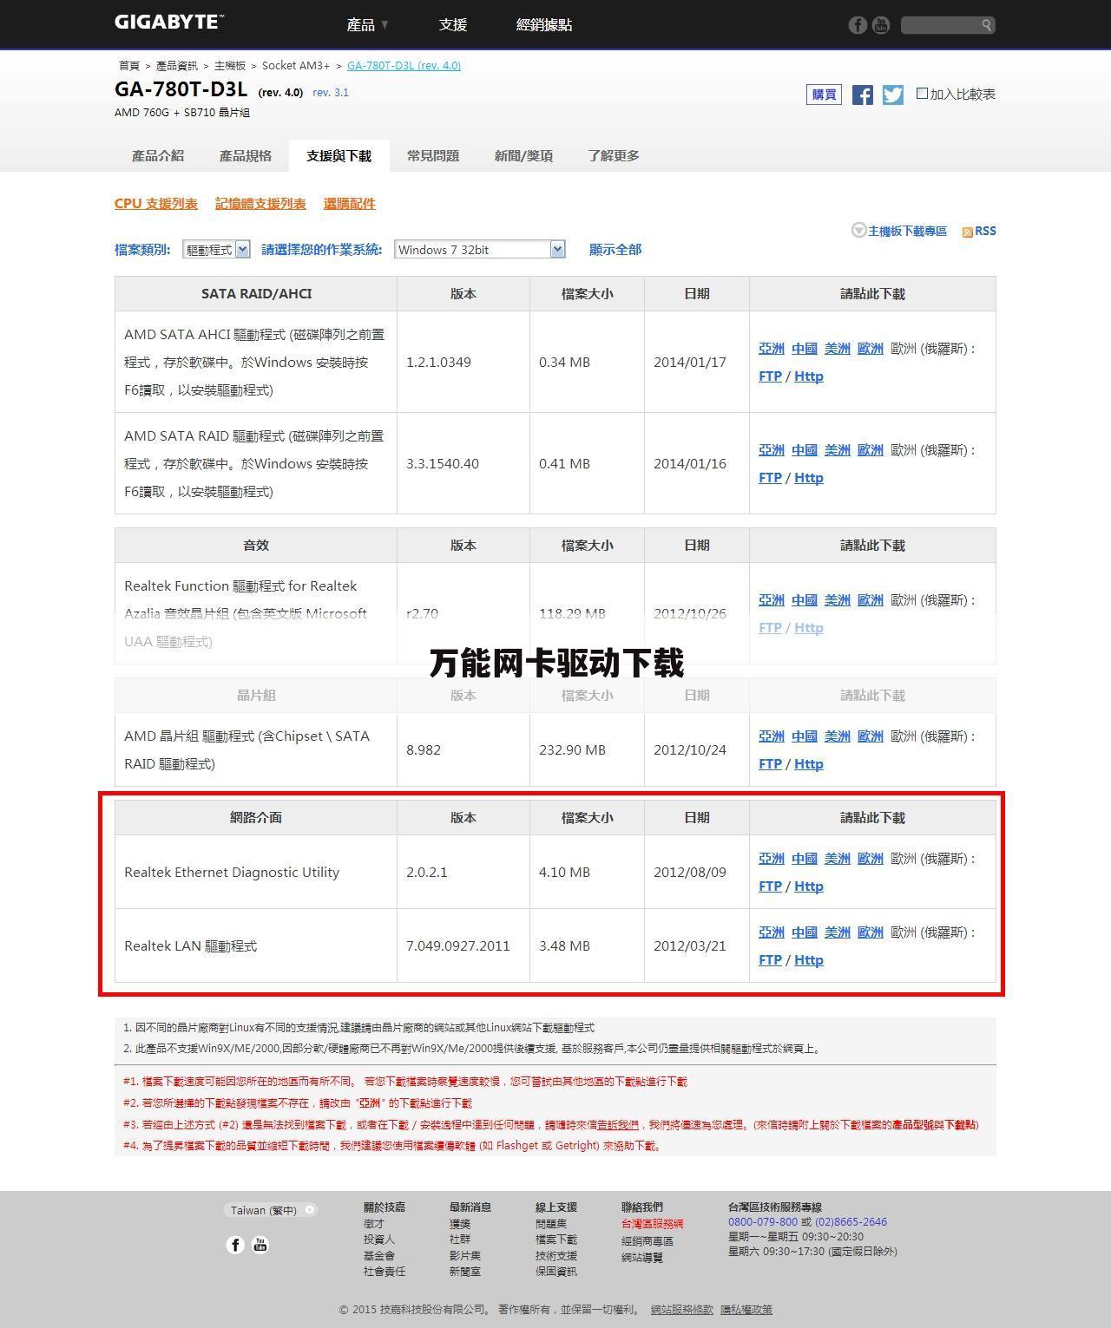Open 支援 in top navigation

(x=453, y=25)
